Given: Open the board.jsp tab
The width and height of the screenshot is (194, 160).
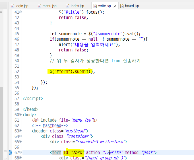Looking at the screenshot, I should 130,6.
